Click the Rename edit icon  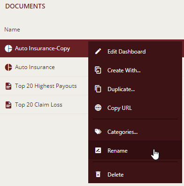click(98, 150)
